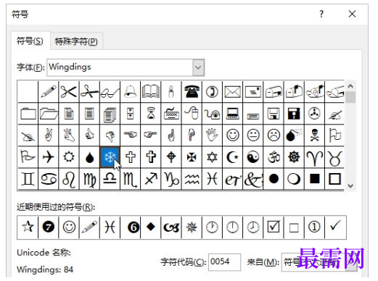The image size is (378, 281).
Task: Pick the victory hand symbol
Action: click(49, 135)
